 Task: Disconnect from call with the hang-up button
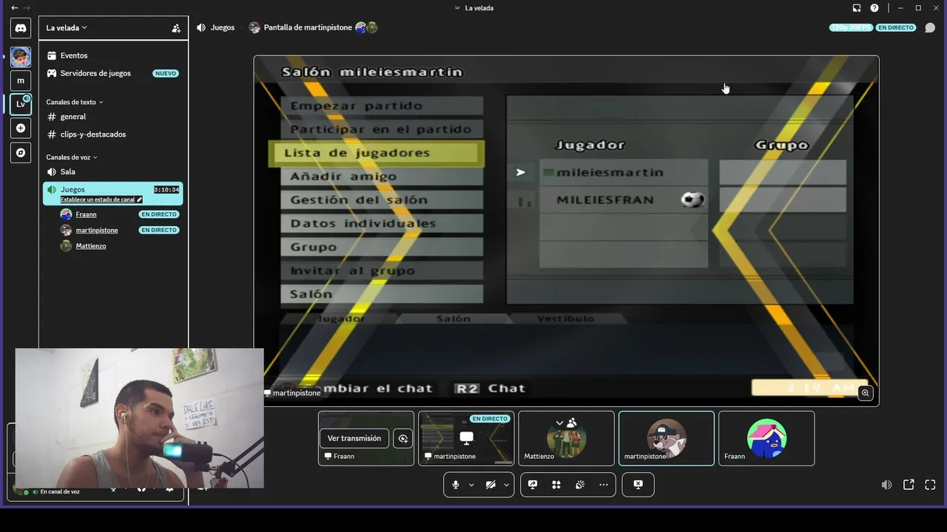(638, 485)
